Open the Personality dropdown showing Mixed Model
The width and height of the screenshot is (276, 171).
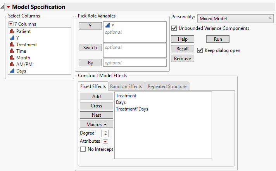pos(235,19)
